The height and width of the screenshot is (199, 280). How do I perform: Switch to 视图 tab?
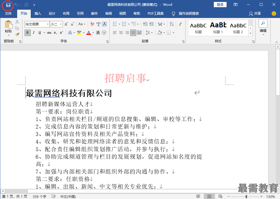coord(123,14)
